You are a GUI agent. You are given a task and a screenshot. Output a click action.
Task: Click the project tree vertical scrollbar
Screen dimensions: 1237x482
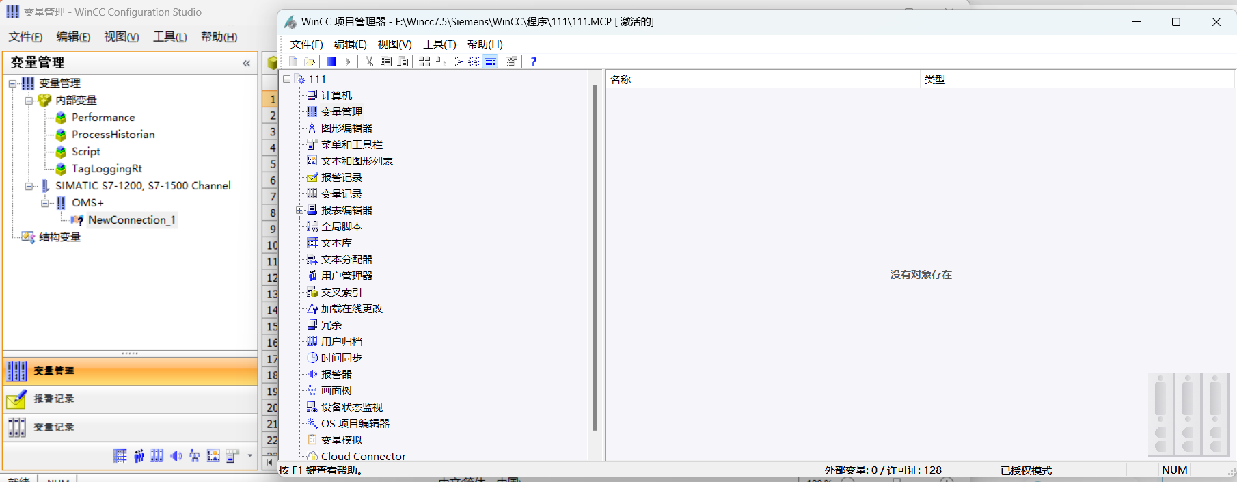pyautogui.click(x=594, y=260)
